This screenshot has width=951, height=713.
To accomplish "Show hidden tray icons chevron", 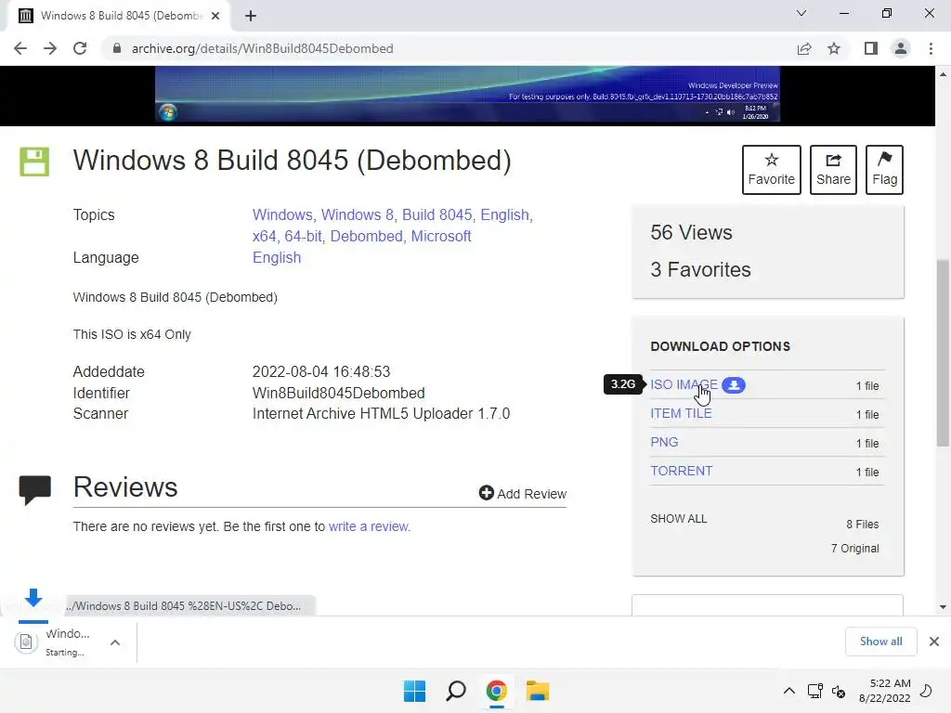I will (789, 691).
